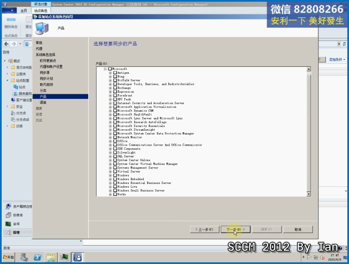Image resolution: width=349 pixels, height=264 pixels.
Task: Click the forward navigation arrow icon
Action: click(14, 44)
